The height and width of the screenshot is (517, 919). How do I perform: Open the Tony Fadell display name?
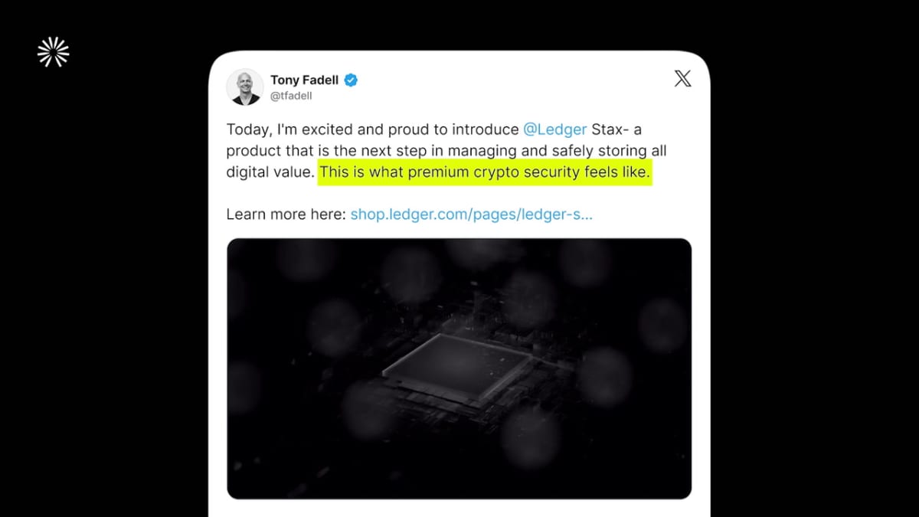pyautogui.click(x=304, y=80)
